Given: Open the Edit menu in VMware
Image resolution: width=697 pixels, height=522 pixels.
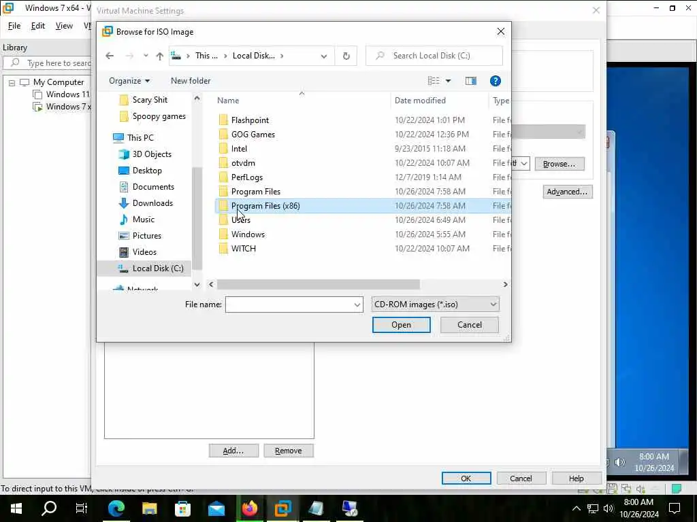Looking at the screenshot, I should coord(38,26).
